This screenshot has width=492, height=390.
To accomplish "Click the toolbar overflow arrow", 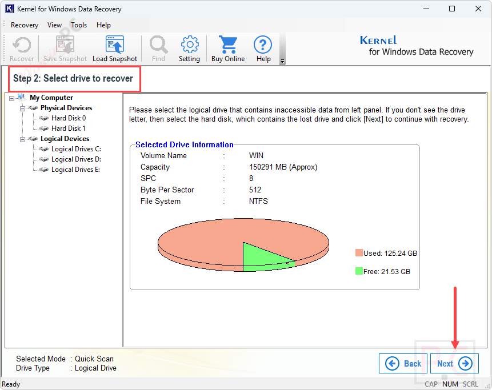I will pos(282,61).
